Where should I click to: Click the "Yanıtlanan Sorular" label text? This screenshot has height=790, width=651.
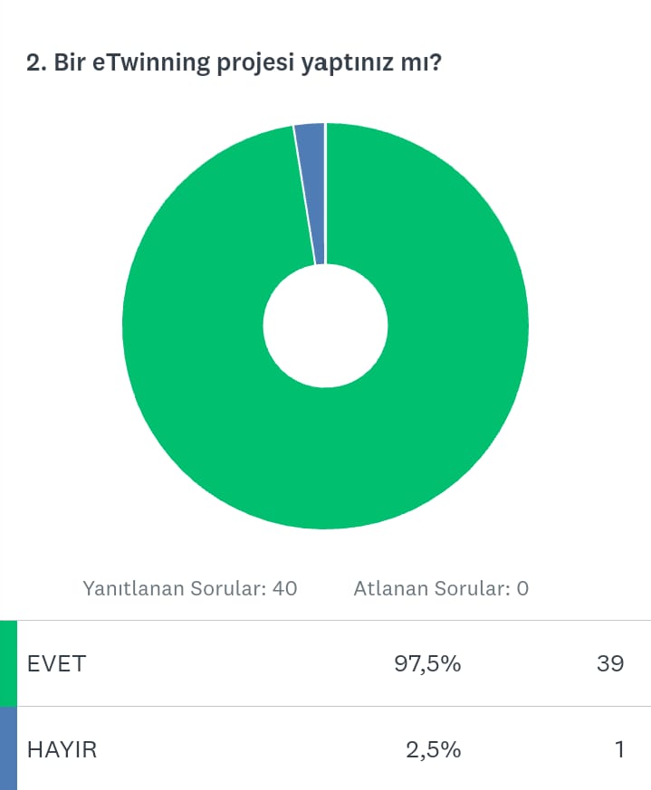click(176, 588)
